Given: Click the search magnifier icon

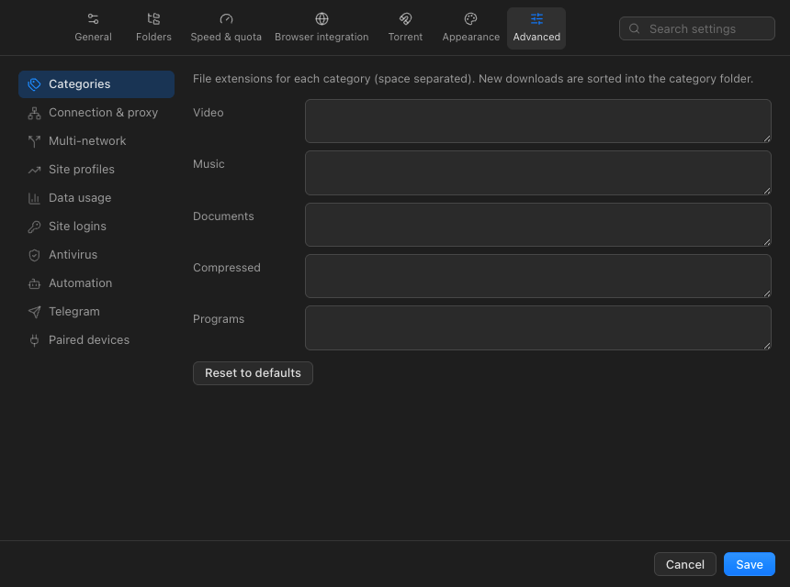Looking at the screenshot, I should 635,28.
